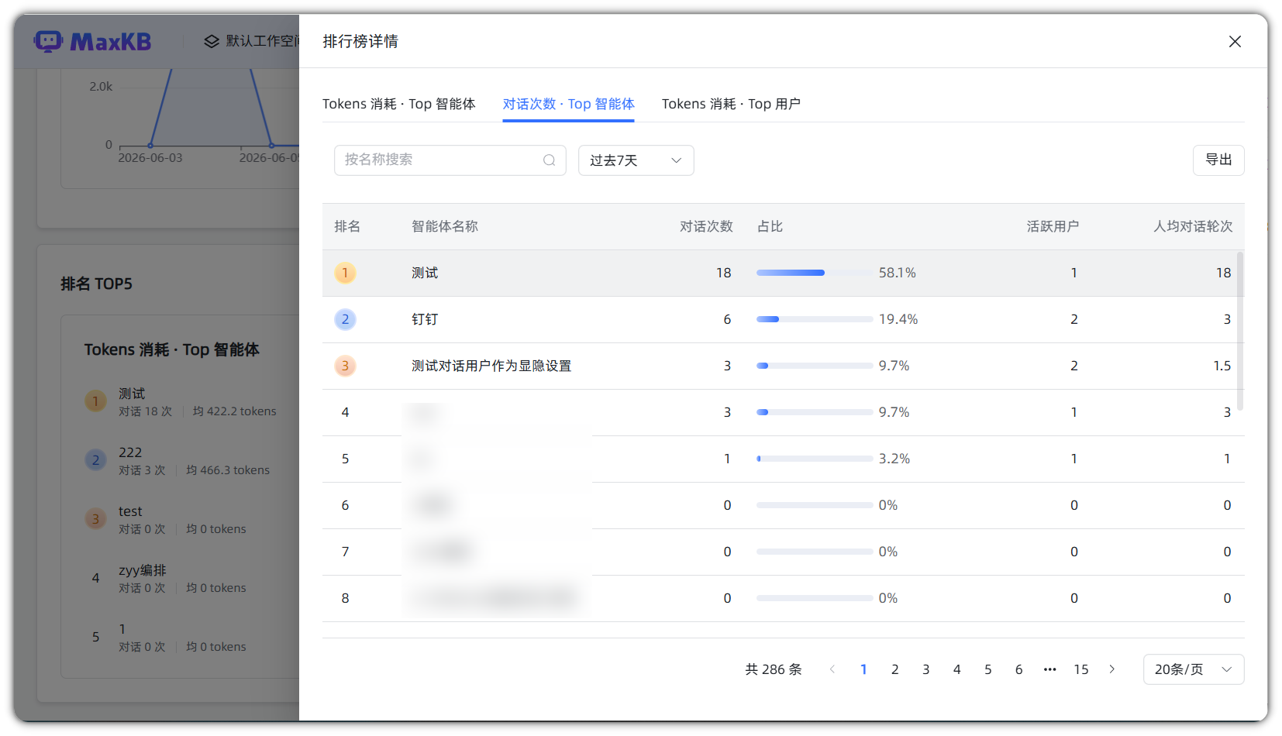This screenshot has height=736, width=1282.
Task: Go to page 4
Action: click(956, 669)
